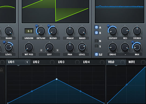
Task: Click the modulation indicator above BLEND knob
Action: [x=49, y=26]
